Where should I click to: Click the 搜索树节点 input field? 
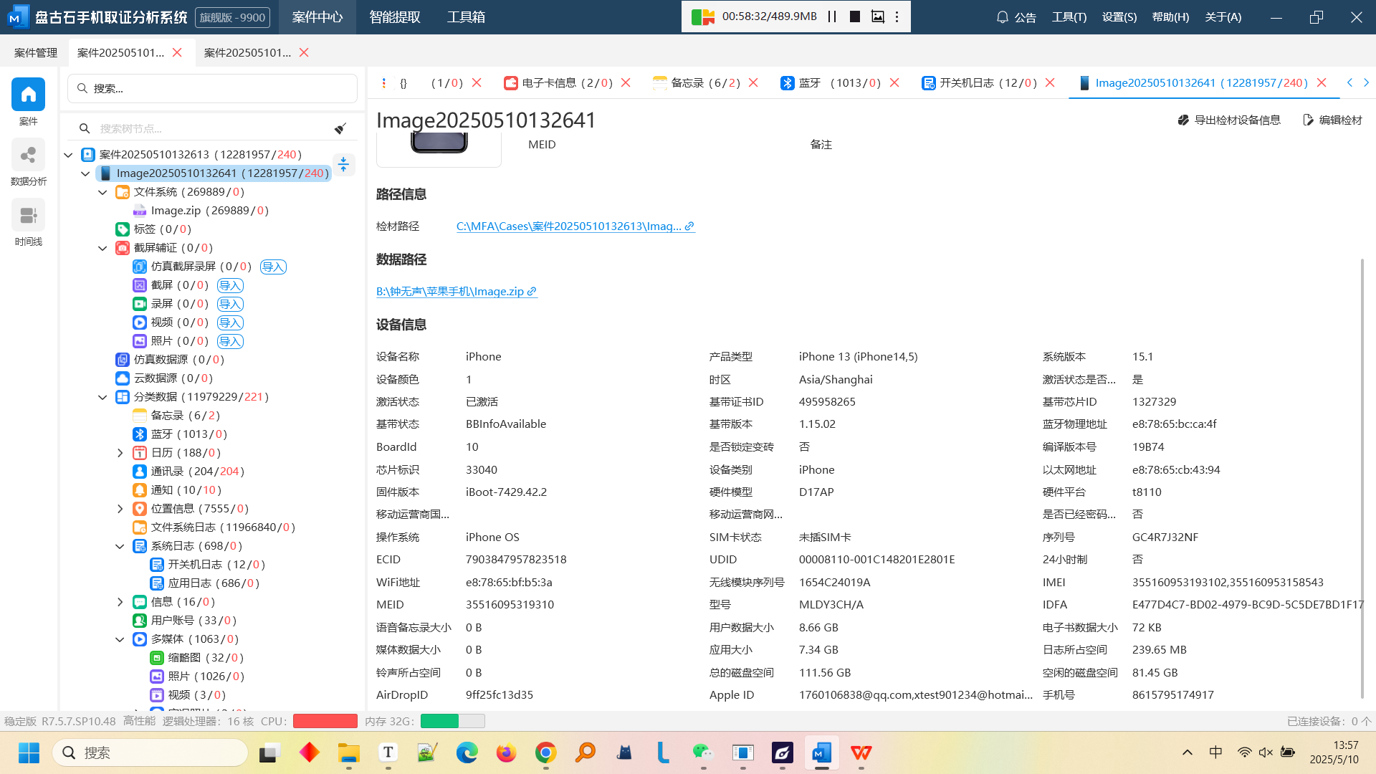(212, 129)
